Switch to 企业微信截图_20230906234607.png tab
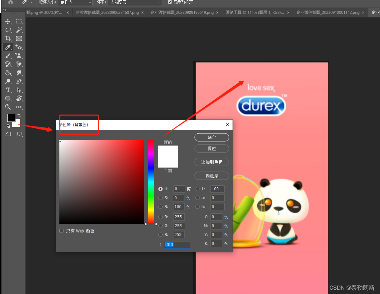This screenshot has height=294, width=380. 107,12
